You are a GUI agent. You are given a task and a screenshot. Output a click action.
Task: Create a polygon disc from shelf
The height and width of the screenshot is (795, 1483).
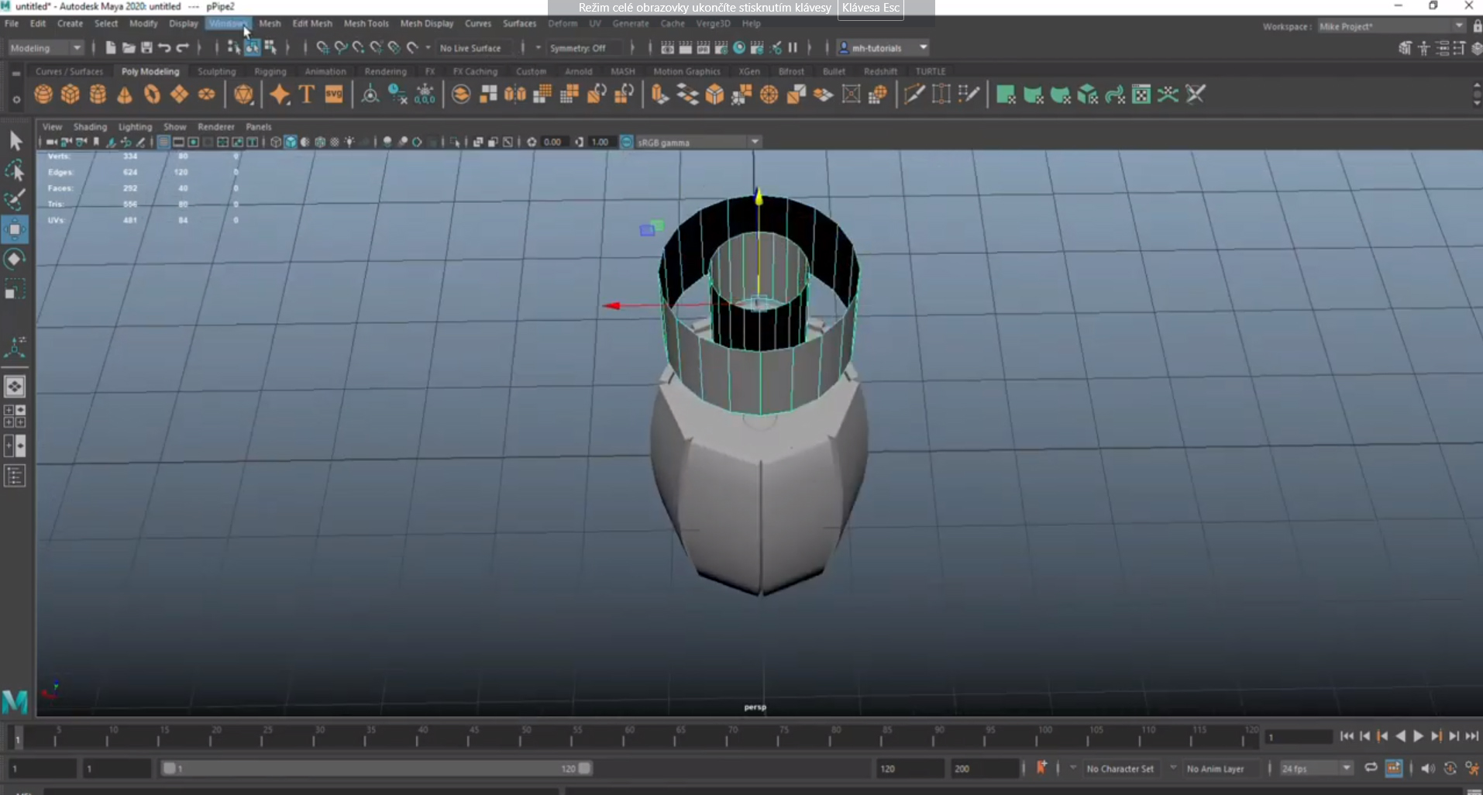206,95
